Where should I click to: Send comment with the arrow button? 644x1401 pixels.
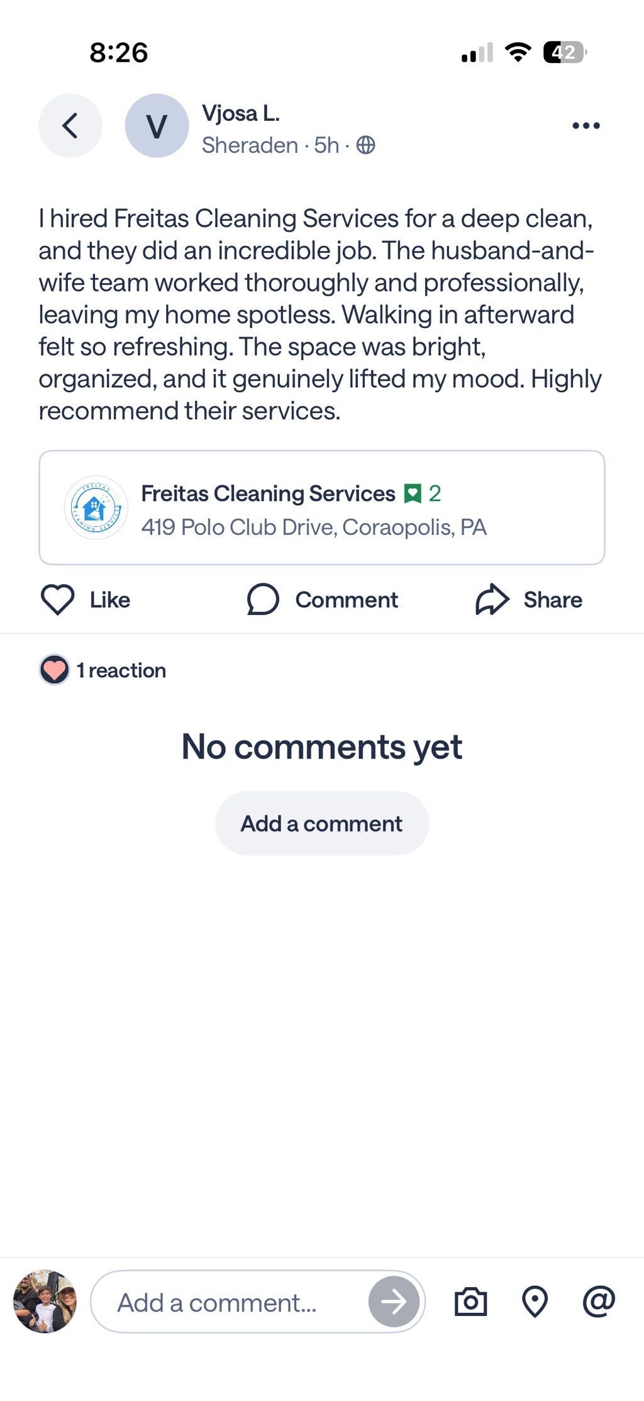(394, 1302)
